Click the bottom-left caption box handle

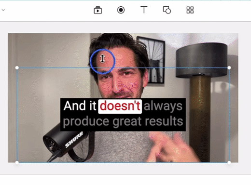point(17,162)
